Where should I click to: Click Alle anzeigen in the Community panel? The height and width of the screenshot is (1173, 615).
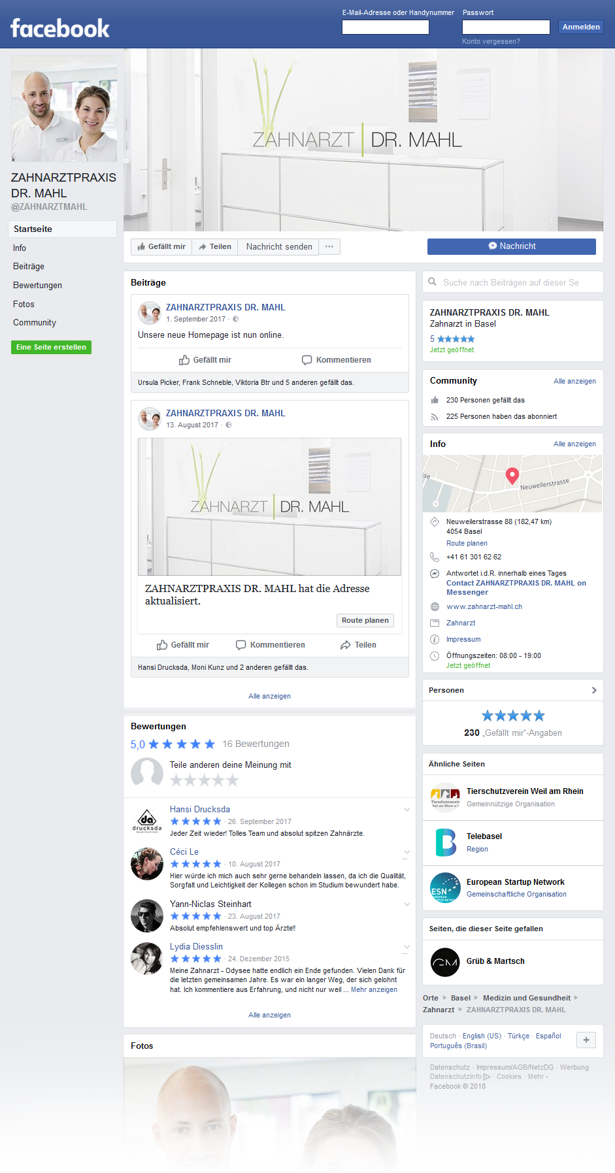click(574, 382)
